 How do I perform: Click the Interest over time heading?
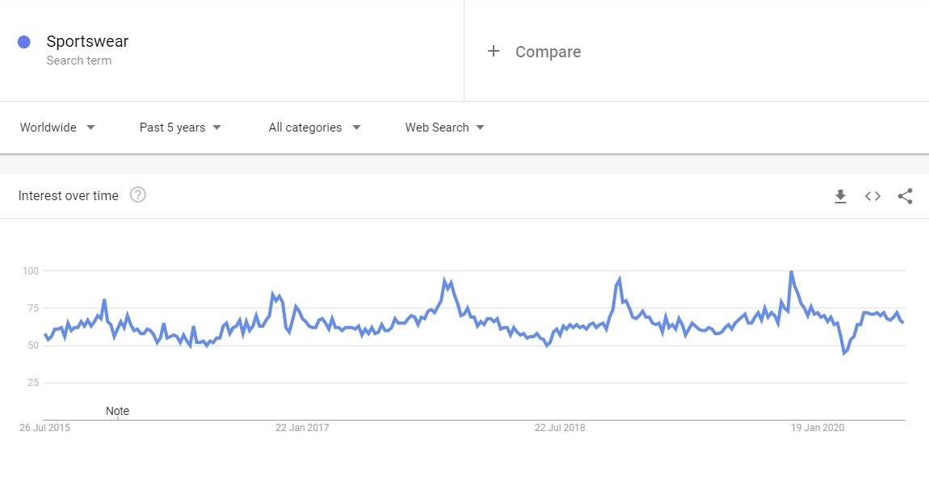[68, 196]
